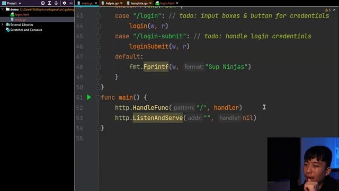Click the highlighted Fprintf method name

coord(156,67)
